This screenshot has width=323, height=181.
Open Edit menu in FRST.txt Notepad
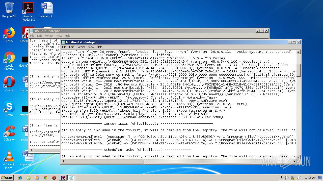(x=39, y=36)
